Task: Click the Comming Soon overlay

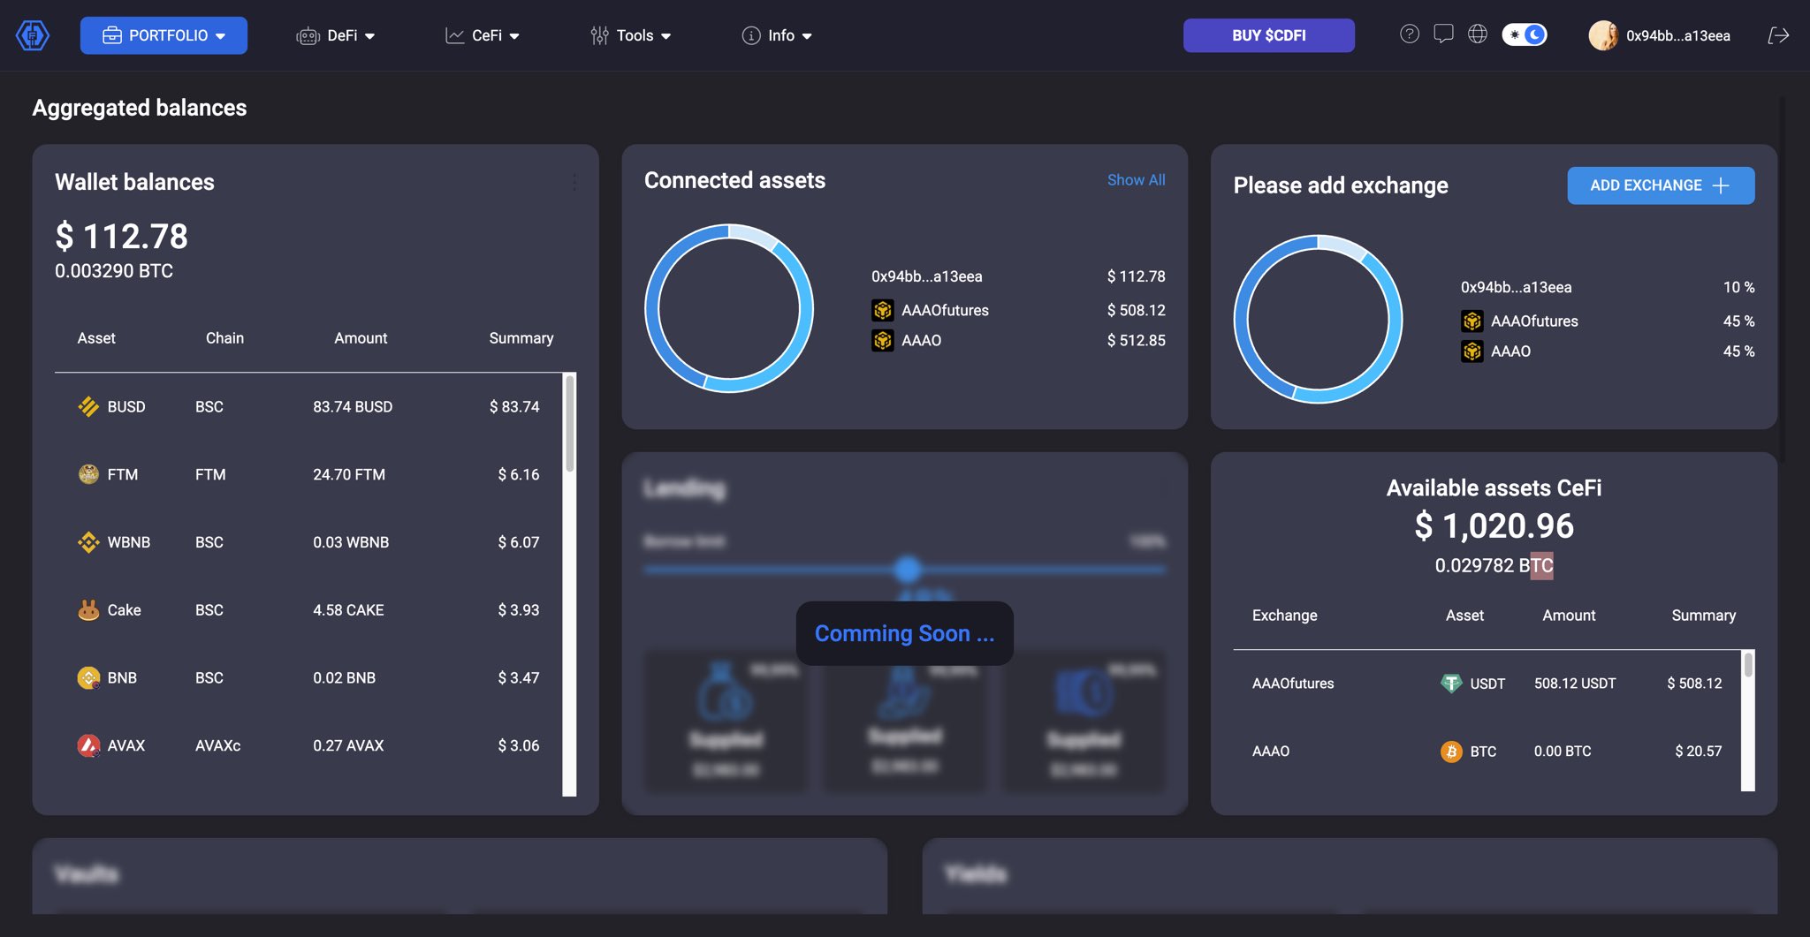Action: point(904,633)
